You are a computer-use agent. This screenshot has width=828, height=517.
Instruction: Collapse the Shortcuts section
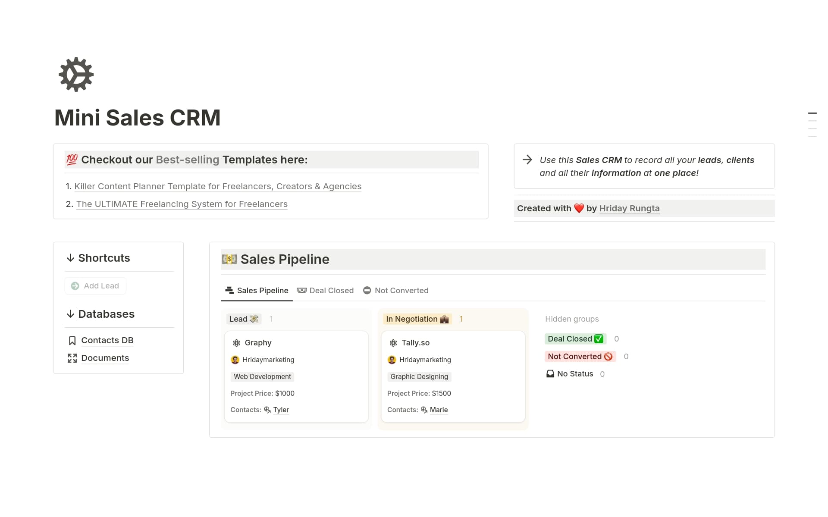tap(70, 257)
